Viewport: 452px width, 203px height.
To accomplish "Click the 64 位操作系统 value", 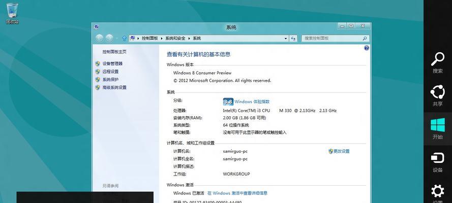I will point(236,125).
